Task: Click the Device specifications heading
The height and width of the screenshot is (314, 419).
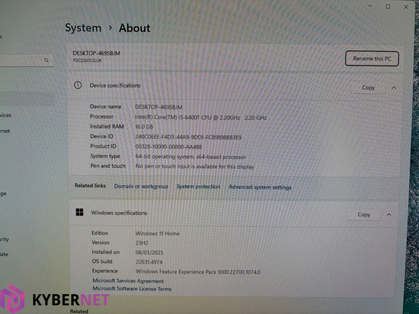Action: 115,85
